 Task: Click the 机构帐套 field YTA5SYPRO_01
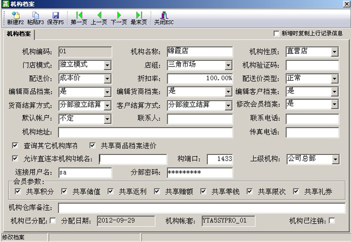tap(228, 221)
